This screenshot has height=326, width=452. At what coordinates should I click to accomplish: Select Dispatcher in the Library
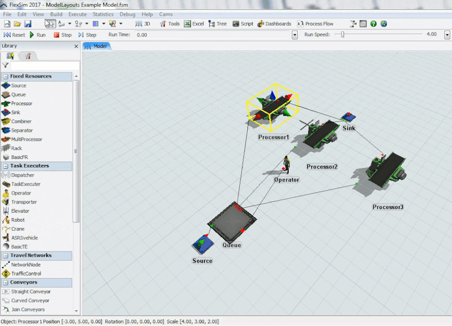coord(23,175)
